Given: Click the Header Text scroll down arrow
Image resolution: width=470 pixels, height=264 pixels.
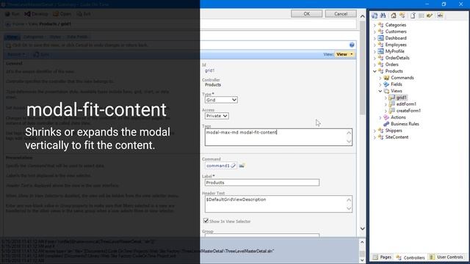Looking at the screenshot, I should pos(349,208).
